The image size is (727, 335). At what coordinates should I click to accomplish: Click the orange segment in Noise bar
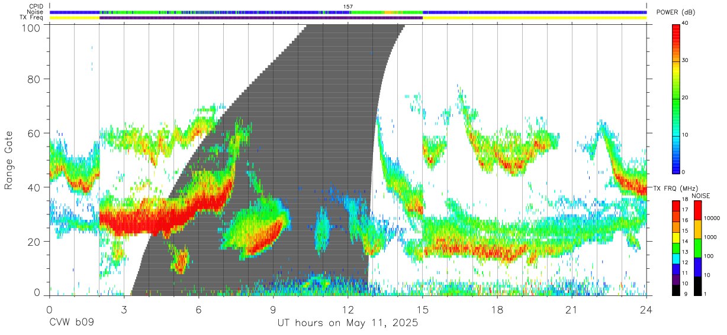click(388, 12)
